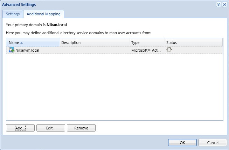Click the sort arrow beside Name header
This screenshot has height=150, width=229.
click(22, 43)
